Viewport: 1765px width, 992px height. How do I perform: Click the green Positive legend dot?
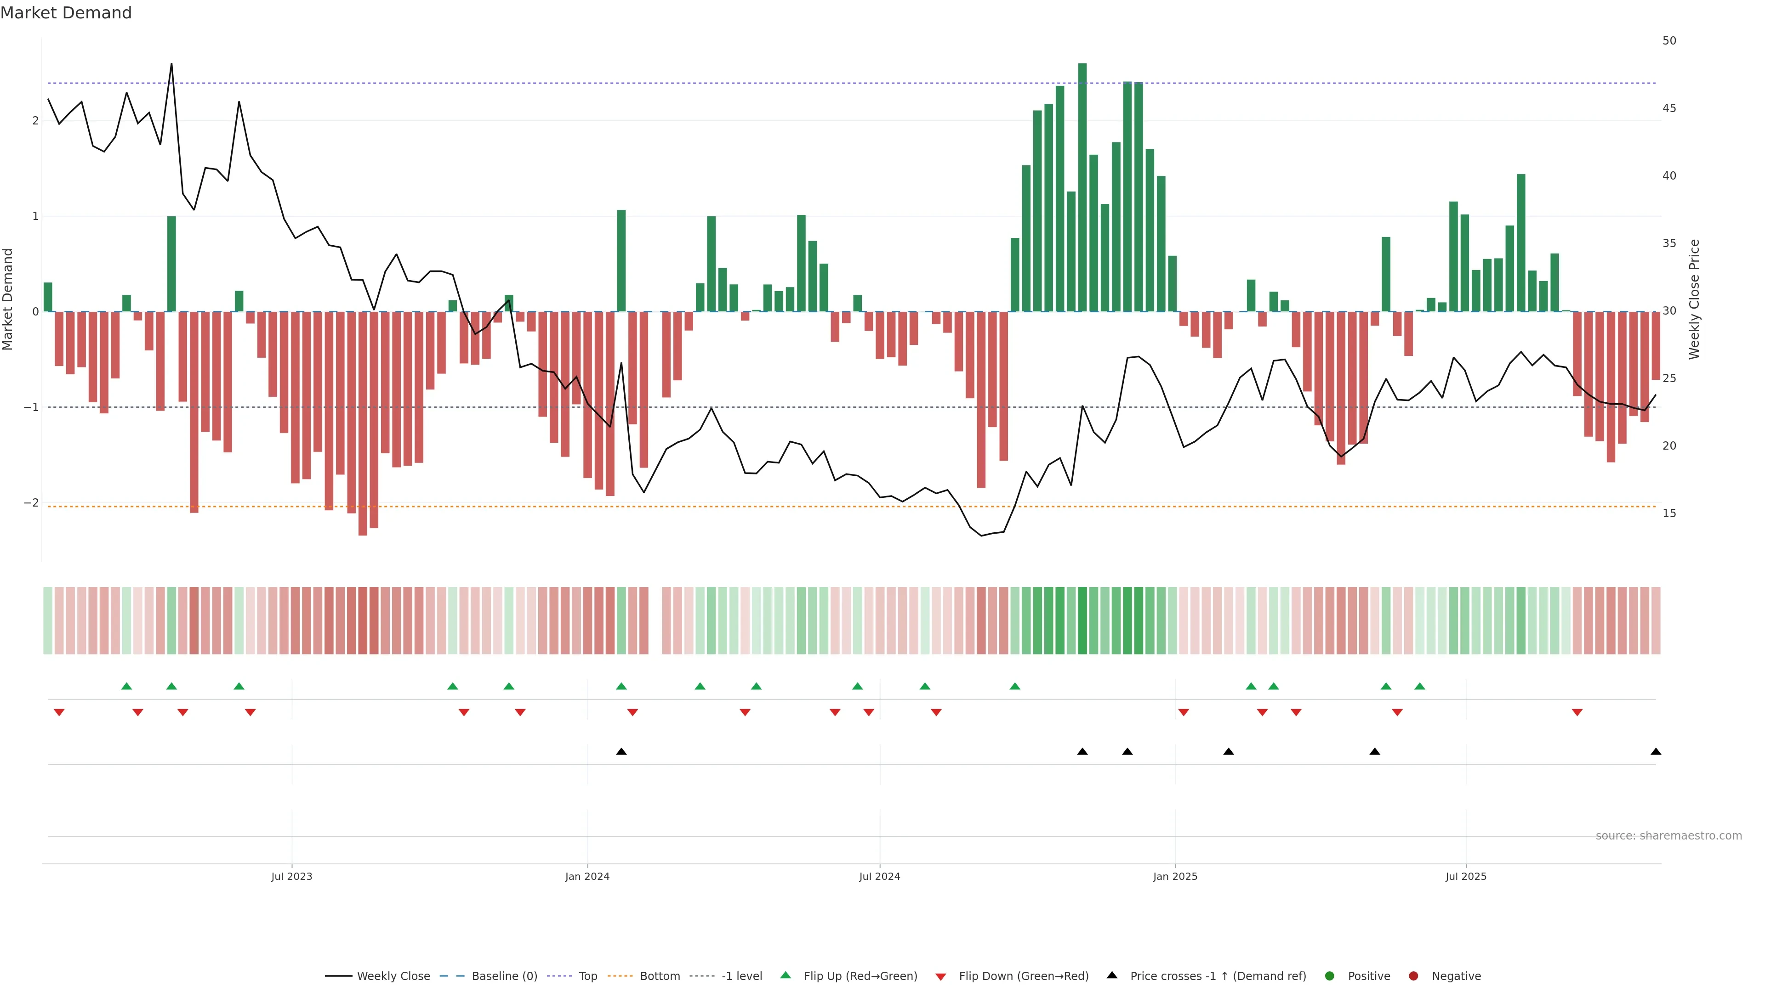click(1330, 976)
